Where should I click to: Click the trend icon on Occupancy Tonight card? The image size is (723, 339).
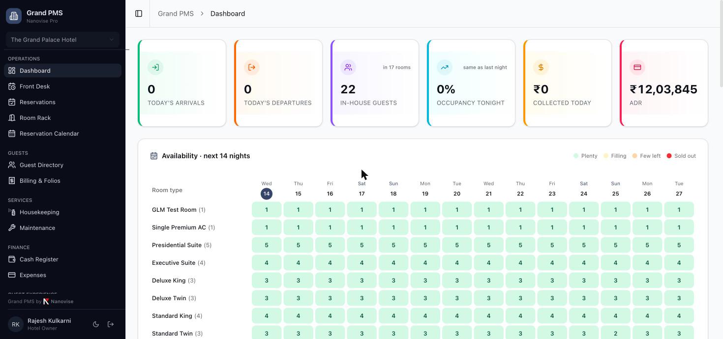445,67
